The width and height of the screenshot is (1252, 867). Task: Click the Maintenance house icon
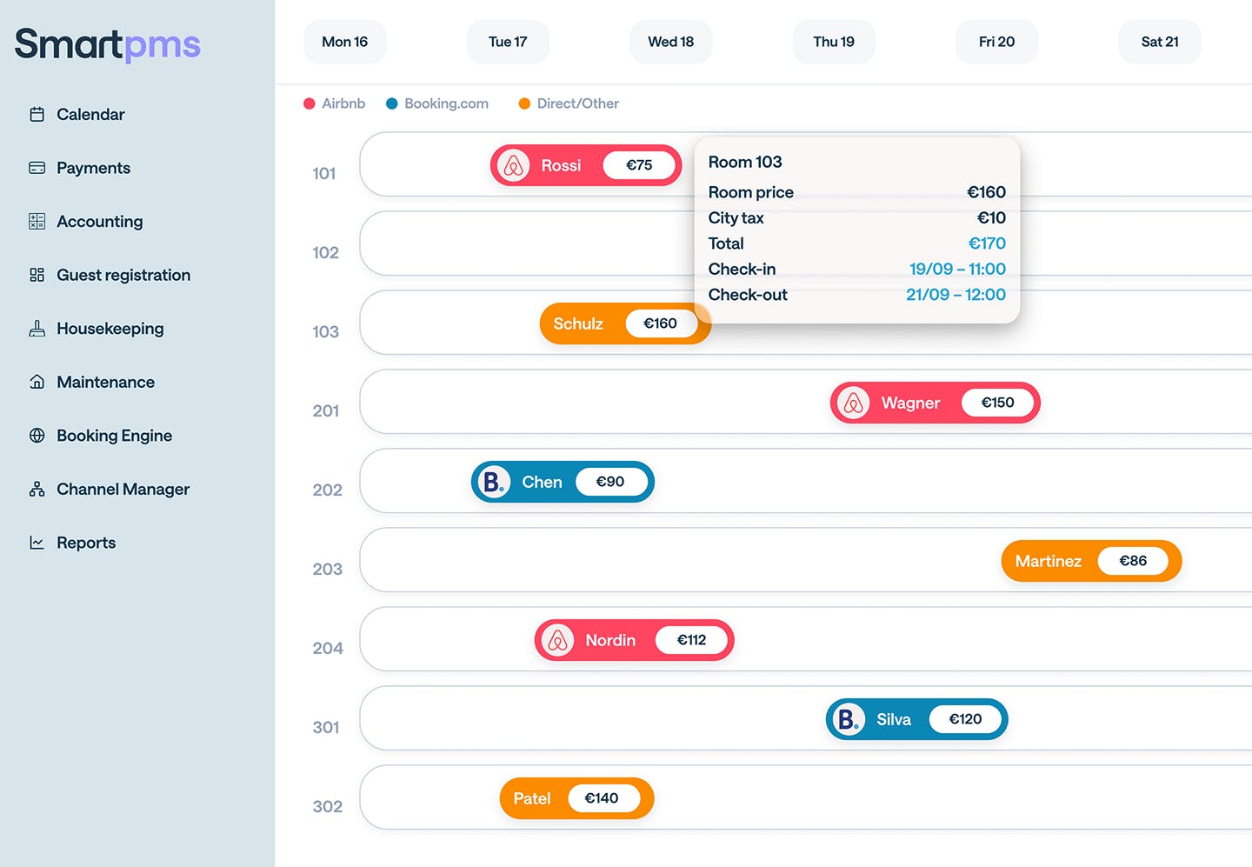(37, 382)
